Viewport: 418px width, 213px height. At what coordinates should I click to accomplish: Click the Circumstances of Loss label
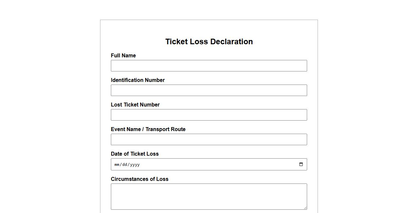click(140, 179)
